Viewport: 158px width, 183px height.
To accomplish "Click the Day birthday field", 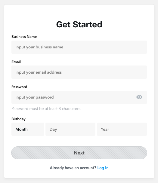I will point(70,129).
